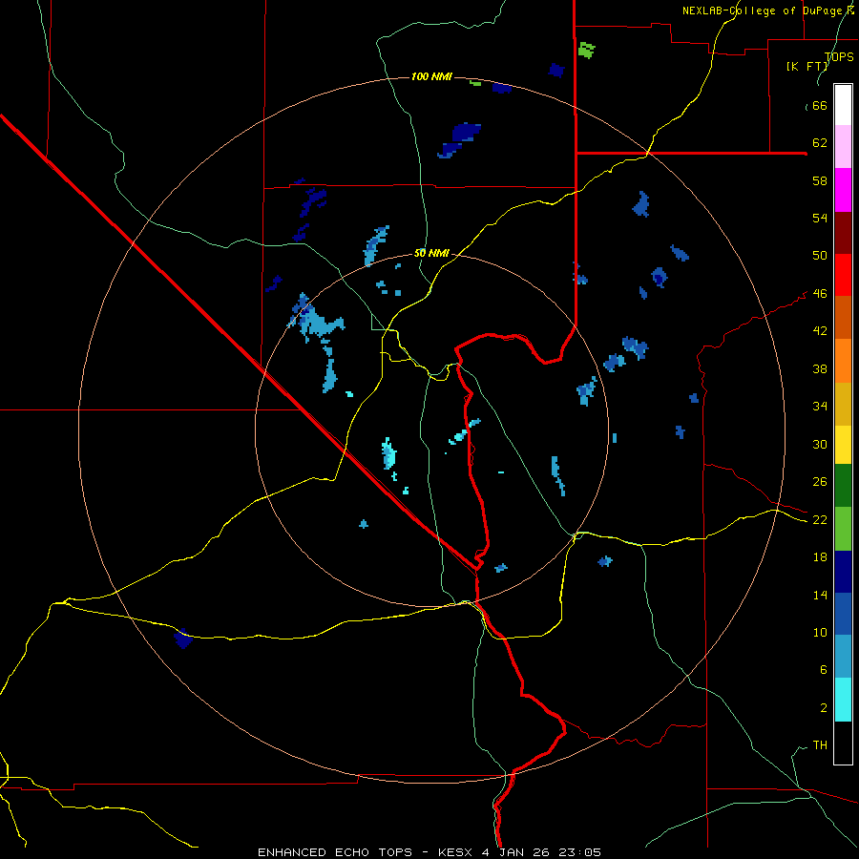859x859 pixels.
Task: Select the medium blue legend swatch
Action: click(843, 614)
